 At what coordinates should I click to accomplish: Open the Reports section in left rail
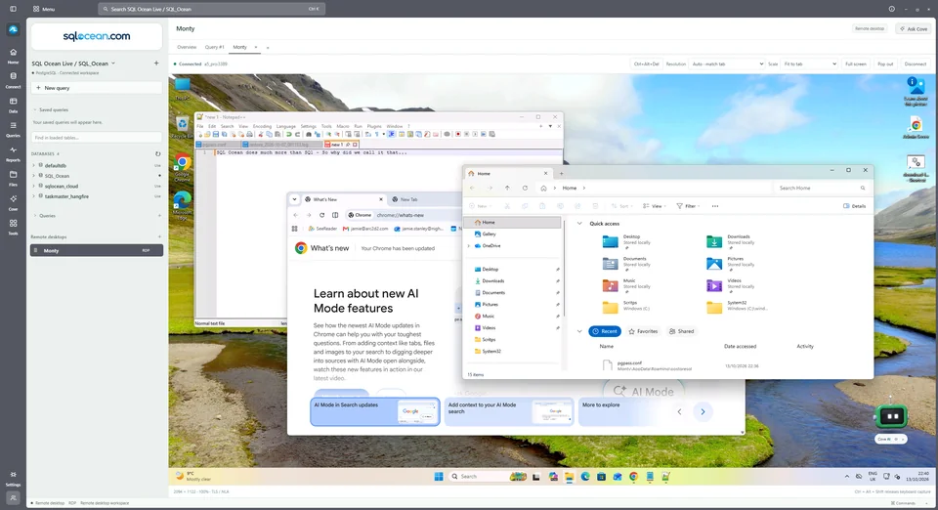(13, 153)
